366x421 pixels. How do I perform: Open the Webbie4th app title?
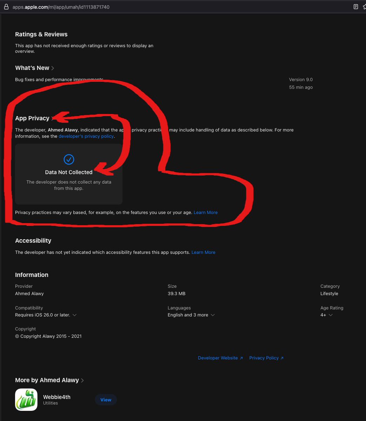(57, 397)
